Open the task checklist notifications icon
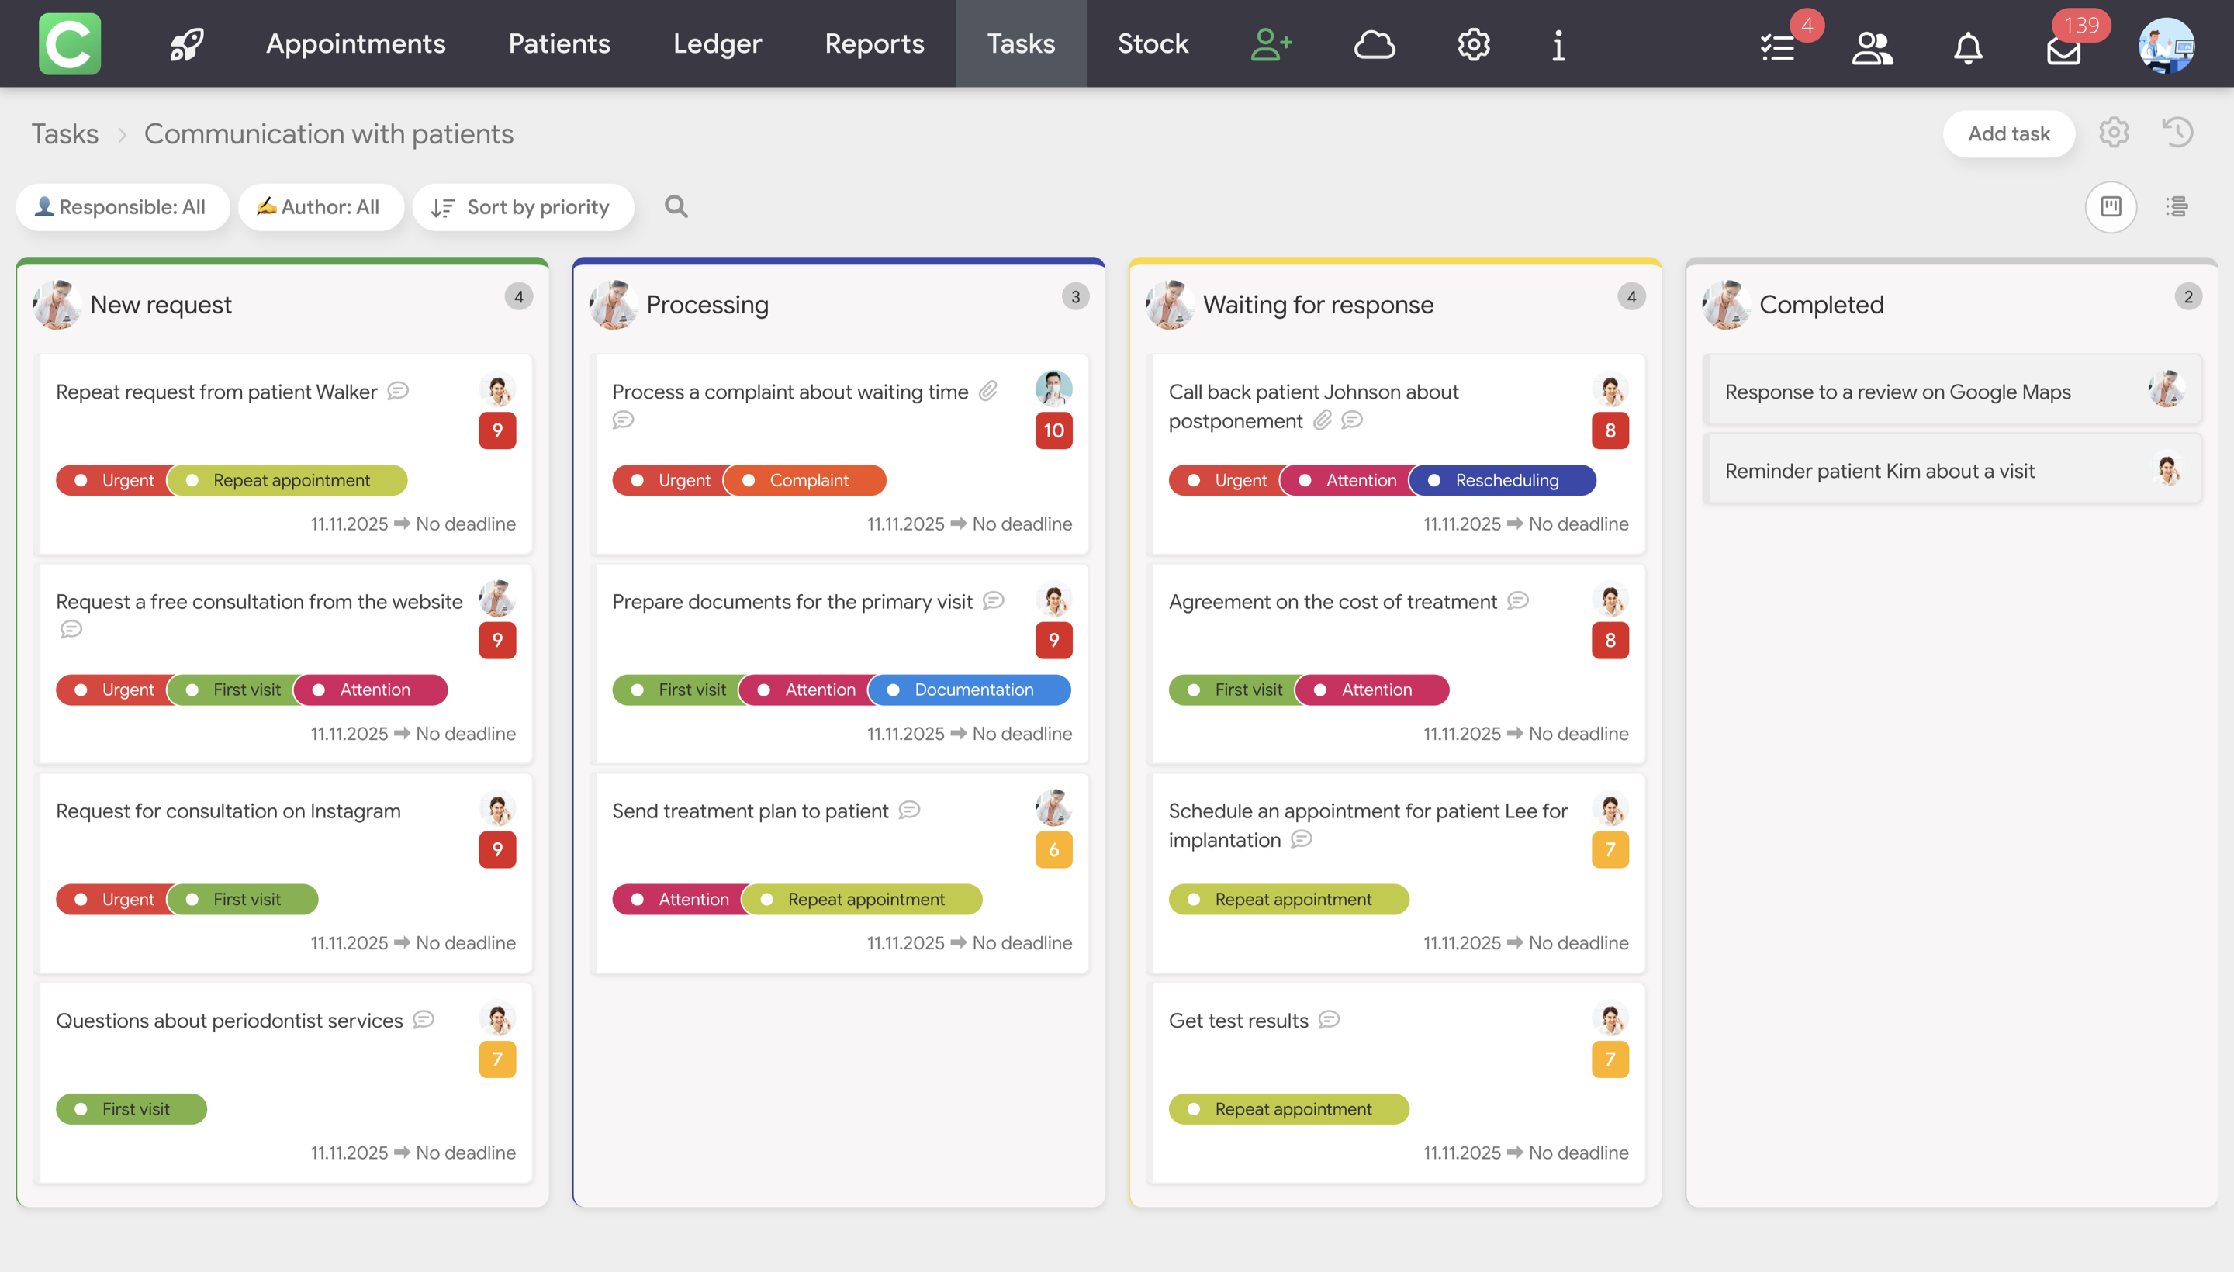 click(x=1778, y=47)
